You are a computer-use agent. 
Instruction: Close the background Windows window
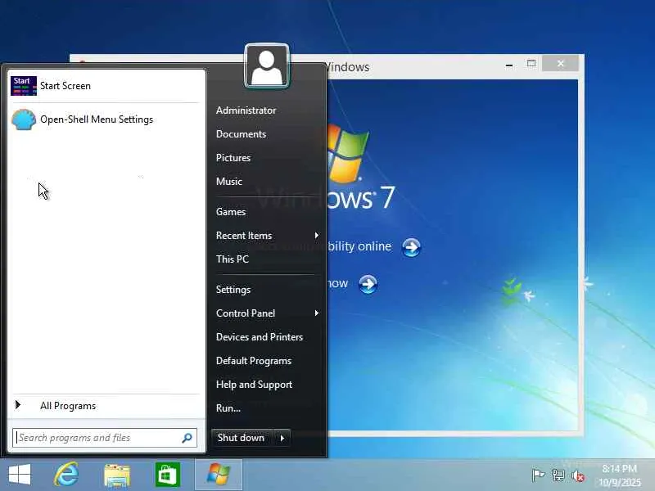click(x=561, y=64)
